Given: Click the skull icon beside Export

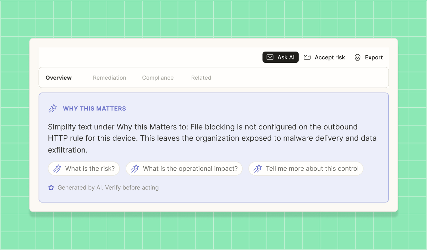Looking at the screenshot, I should tap(358, 57).
